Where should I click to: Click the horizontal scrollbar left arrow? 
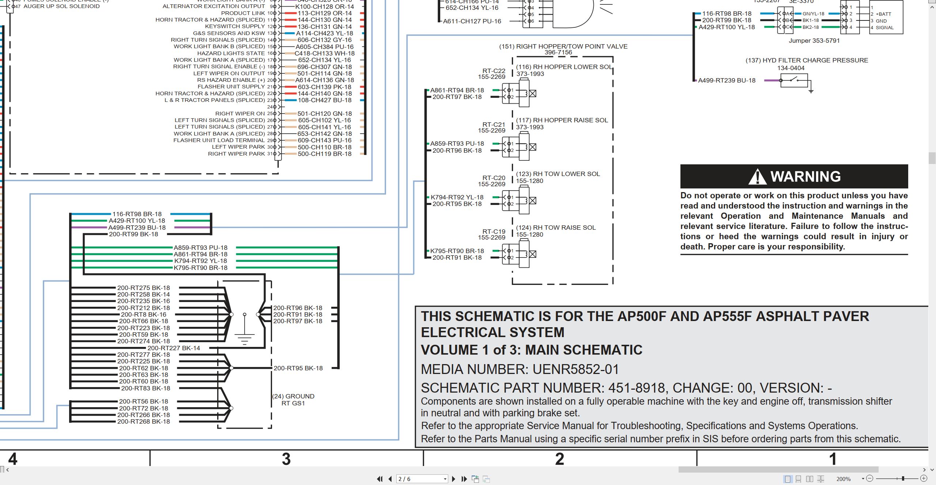(8, 470)
